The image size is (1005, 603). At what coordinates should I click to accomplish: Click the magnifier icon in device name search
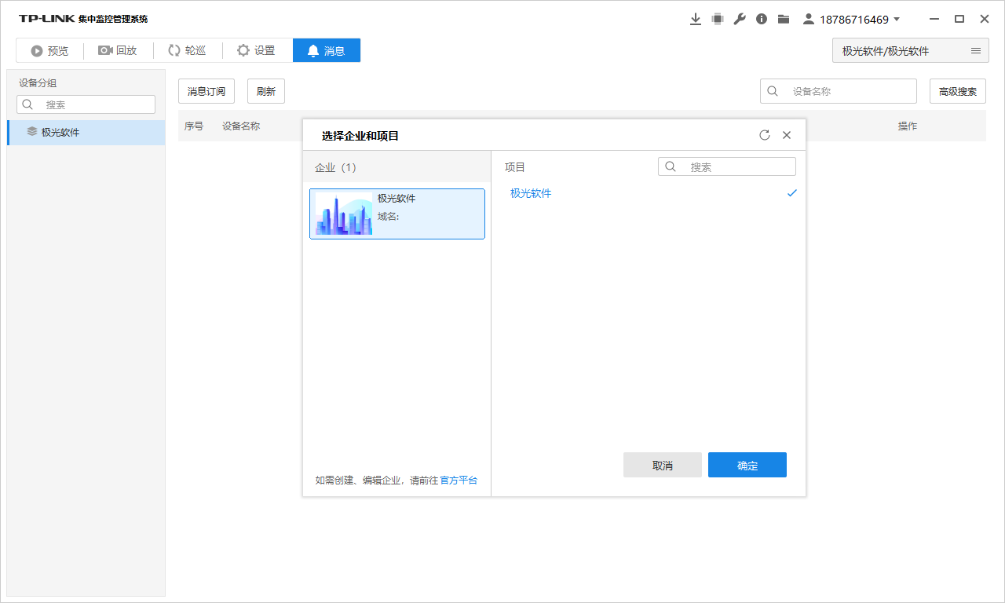tap(773, 91)
